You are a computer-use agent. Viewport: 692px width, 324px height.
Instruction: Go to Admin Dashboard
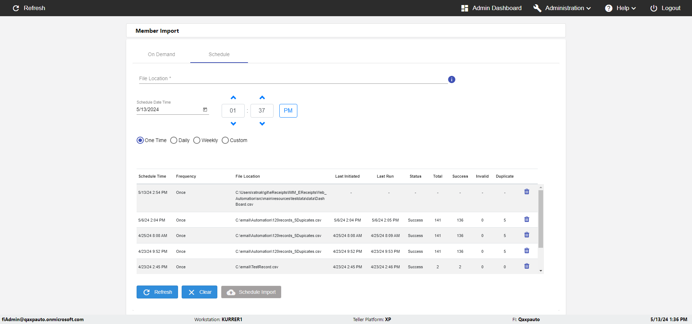pyautogui.click(x=491, y=8)
